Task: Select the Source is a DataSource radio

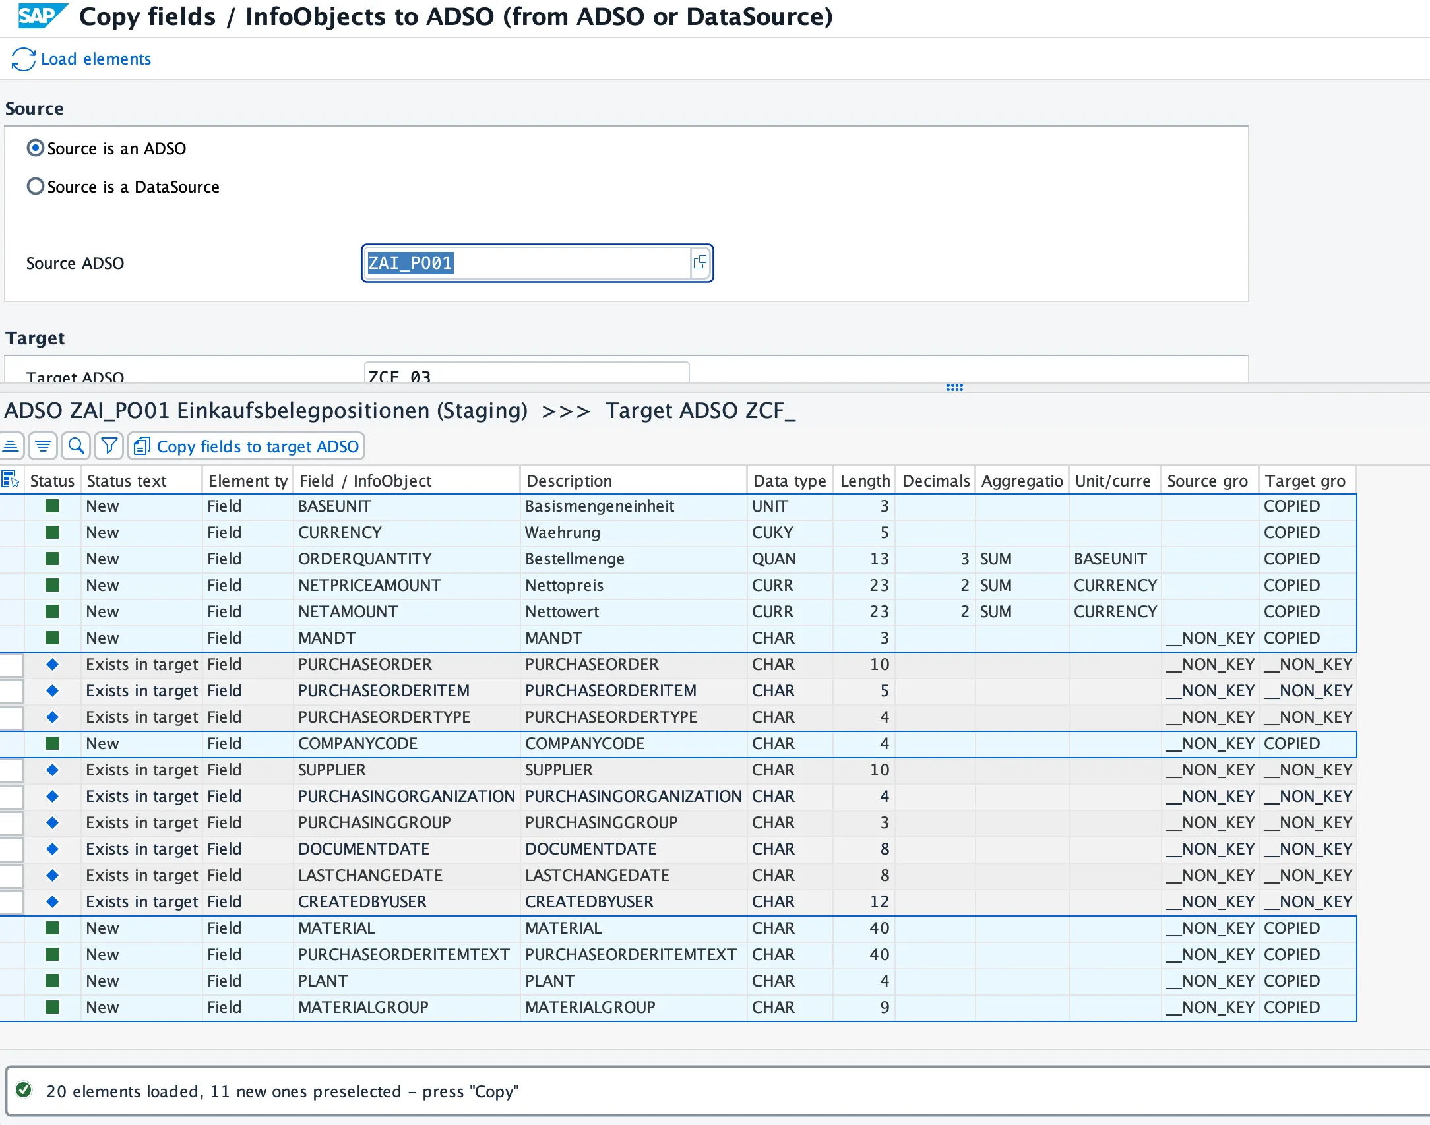Action: (x=36, y=186)
